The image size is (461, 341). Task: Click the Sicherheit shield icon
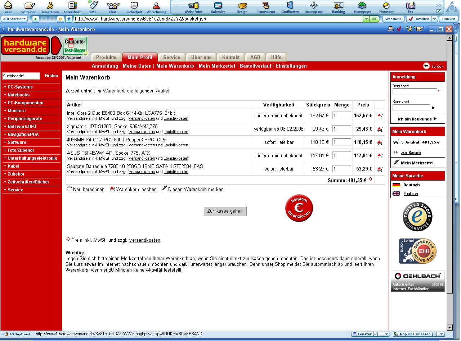pyautogui.click(x=134, y=7)
